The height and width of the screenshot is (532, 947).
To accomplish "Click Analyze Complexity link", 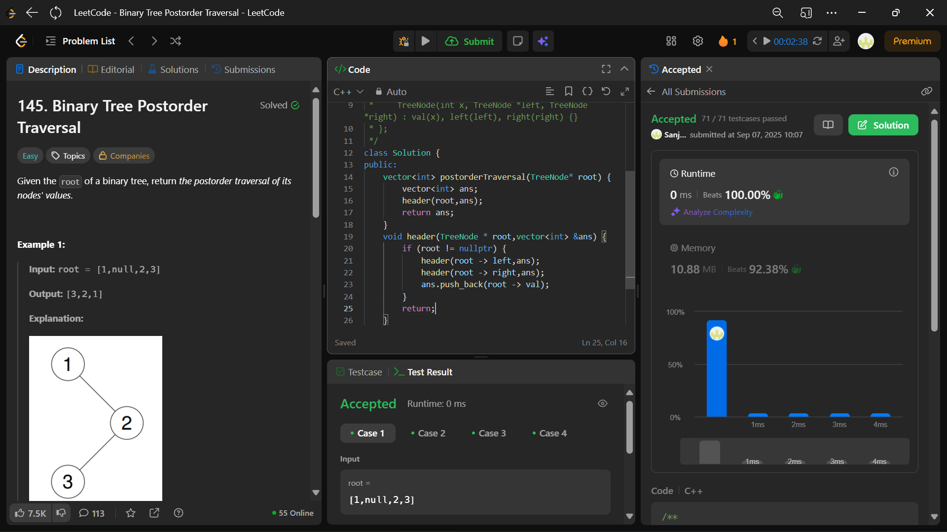I will click(718, 212).
